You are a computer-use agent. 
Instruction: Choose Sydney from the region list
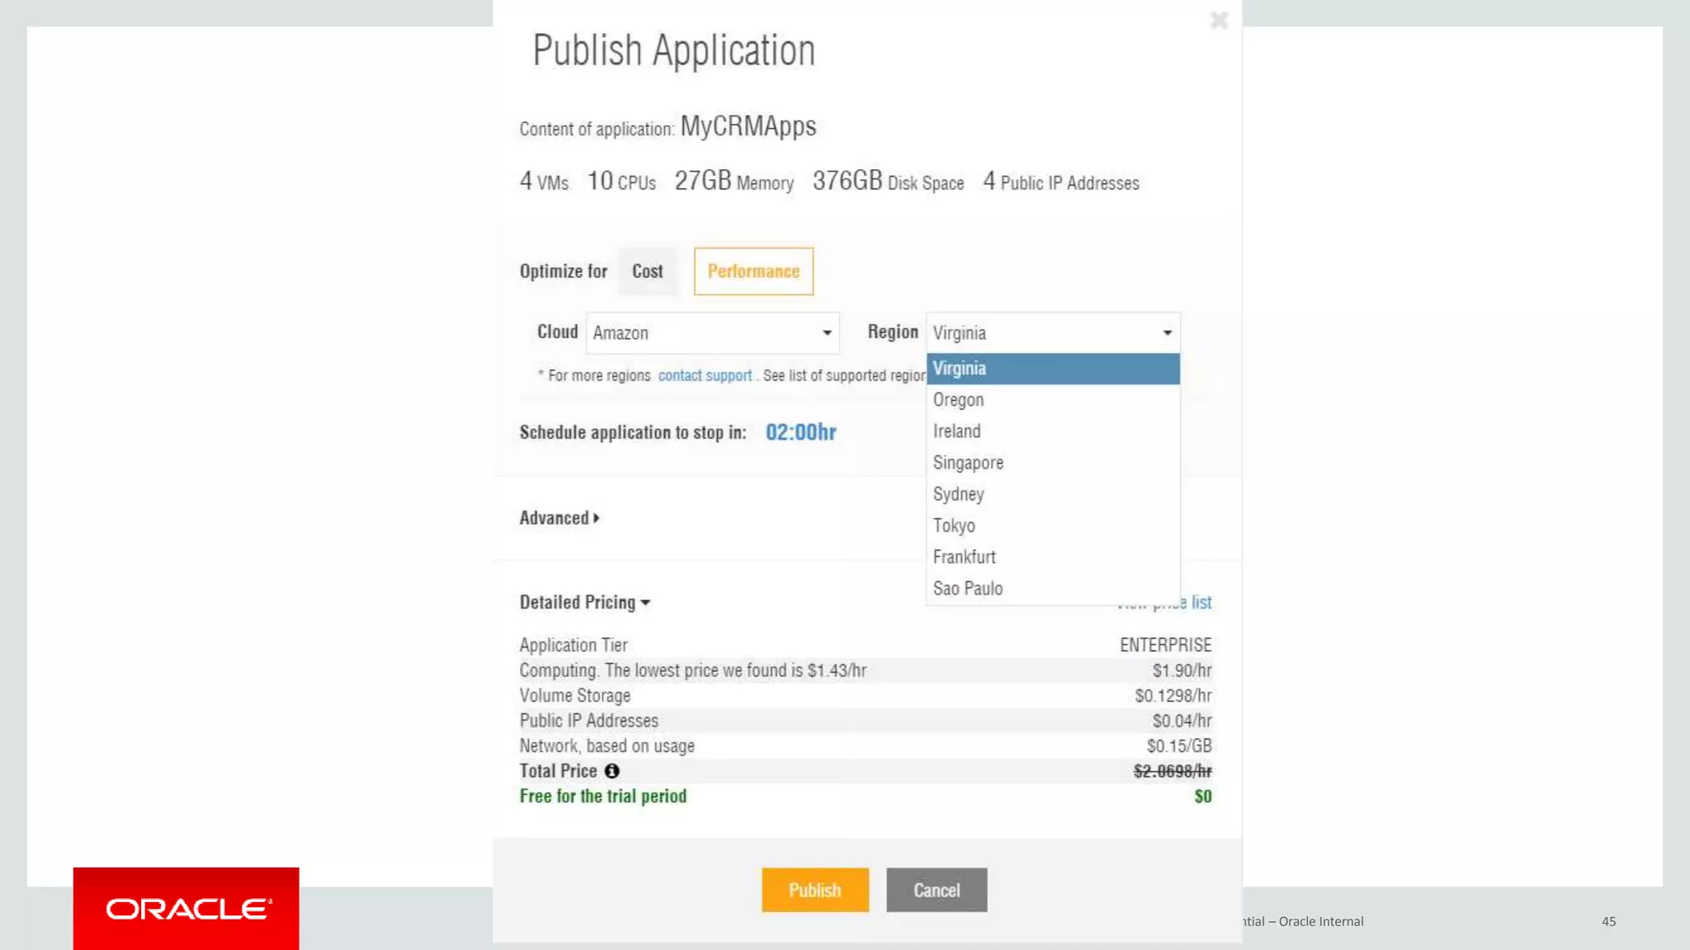(x=1053, y=494)
